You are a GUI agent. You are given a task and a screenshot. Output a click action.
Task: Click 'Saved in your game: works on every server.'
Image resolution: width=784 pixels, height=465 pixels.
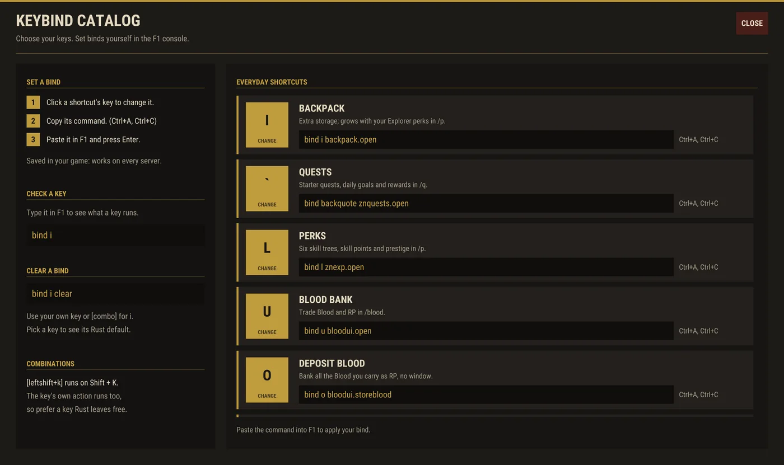(94, 161)
